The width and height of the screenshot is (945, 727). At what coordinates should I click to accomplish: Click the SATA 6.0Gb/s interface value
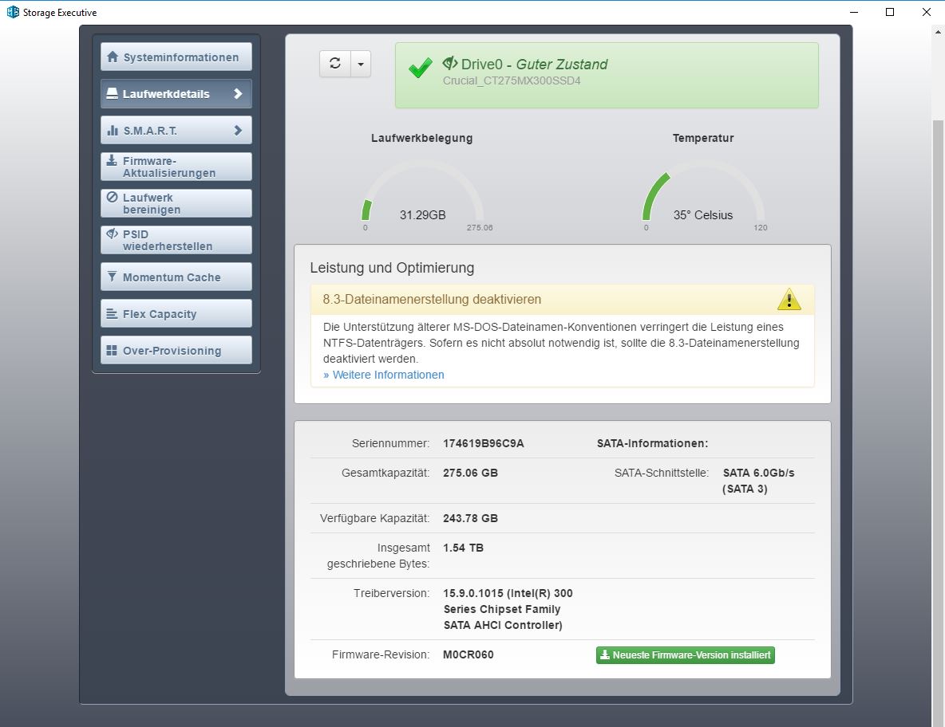coord(758,481)
